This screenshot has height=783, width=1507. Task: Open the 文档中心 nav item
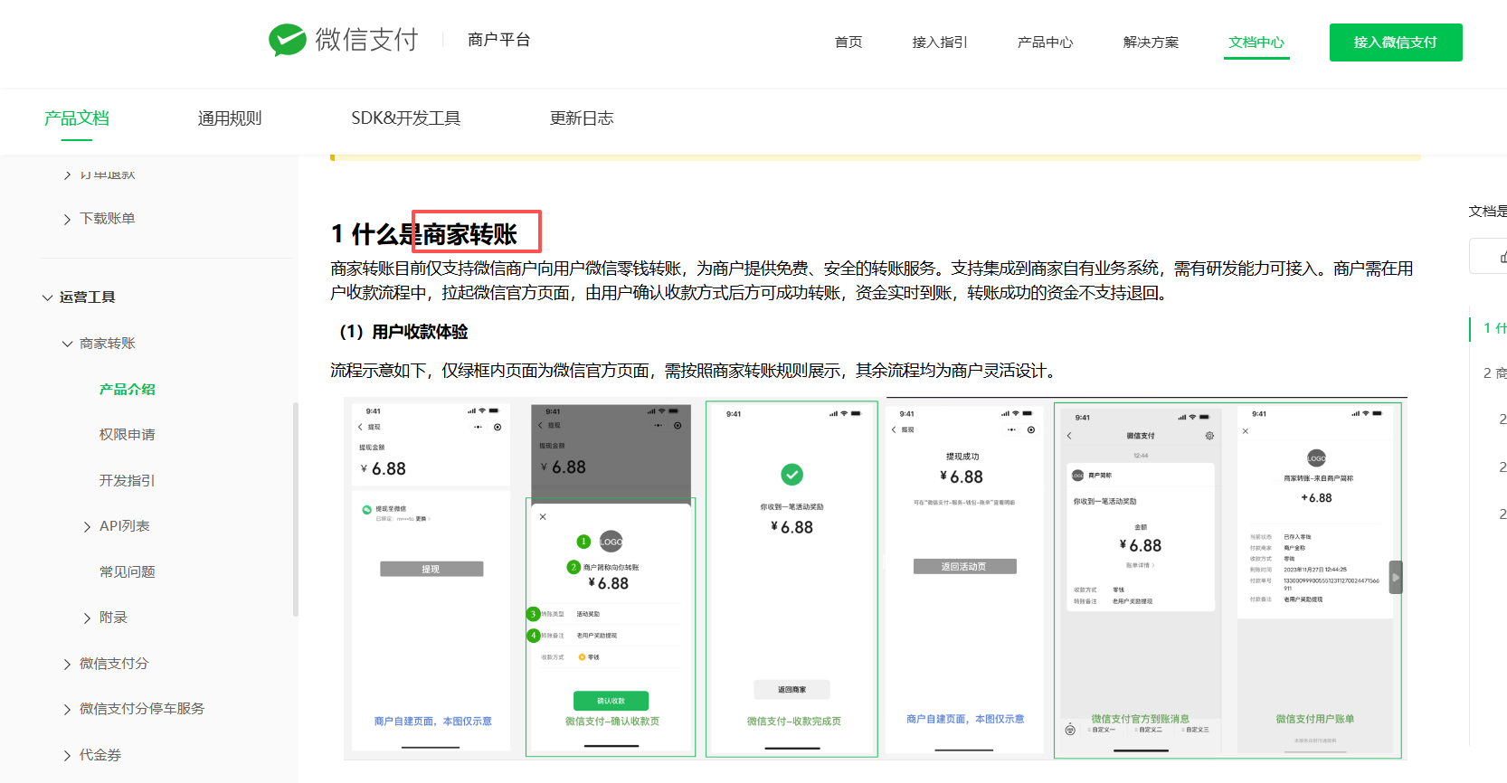pos(1256,42)
